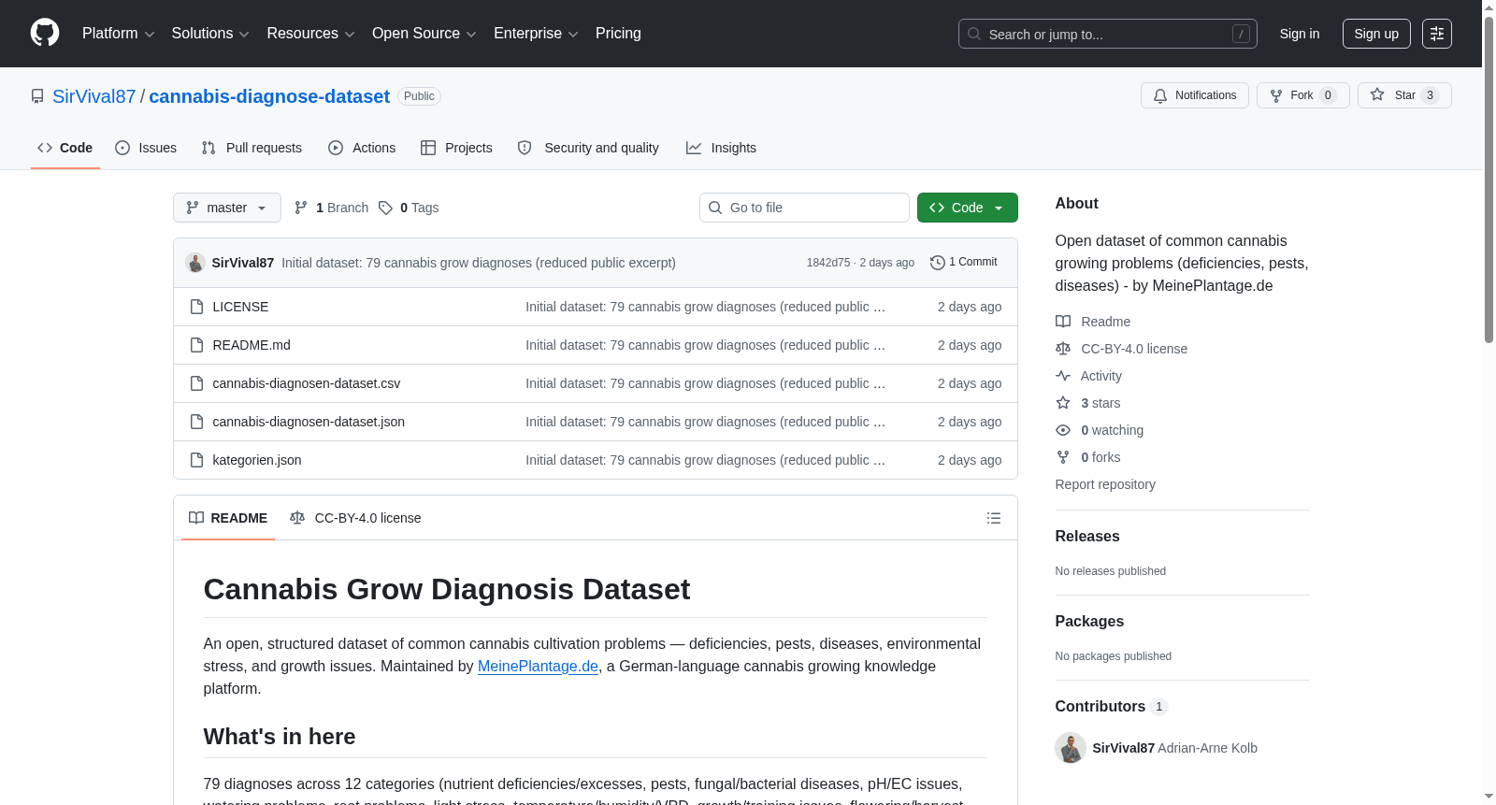The height and width of the screenshot is (805, 1496).
Task: Click the Sign up button
Action: click(1376, 34)
